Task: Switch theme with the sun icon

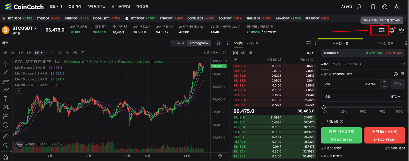Action: tap(397, 7)
